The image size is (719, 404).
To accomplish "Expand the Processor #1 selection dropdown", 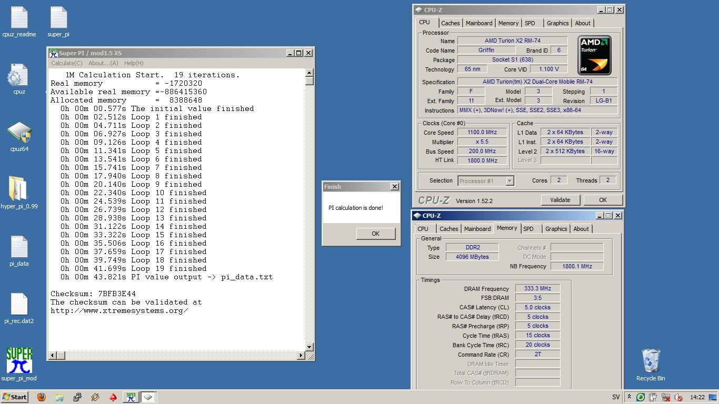I will [x=510, y=181].
